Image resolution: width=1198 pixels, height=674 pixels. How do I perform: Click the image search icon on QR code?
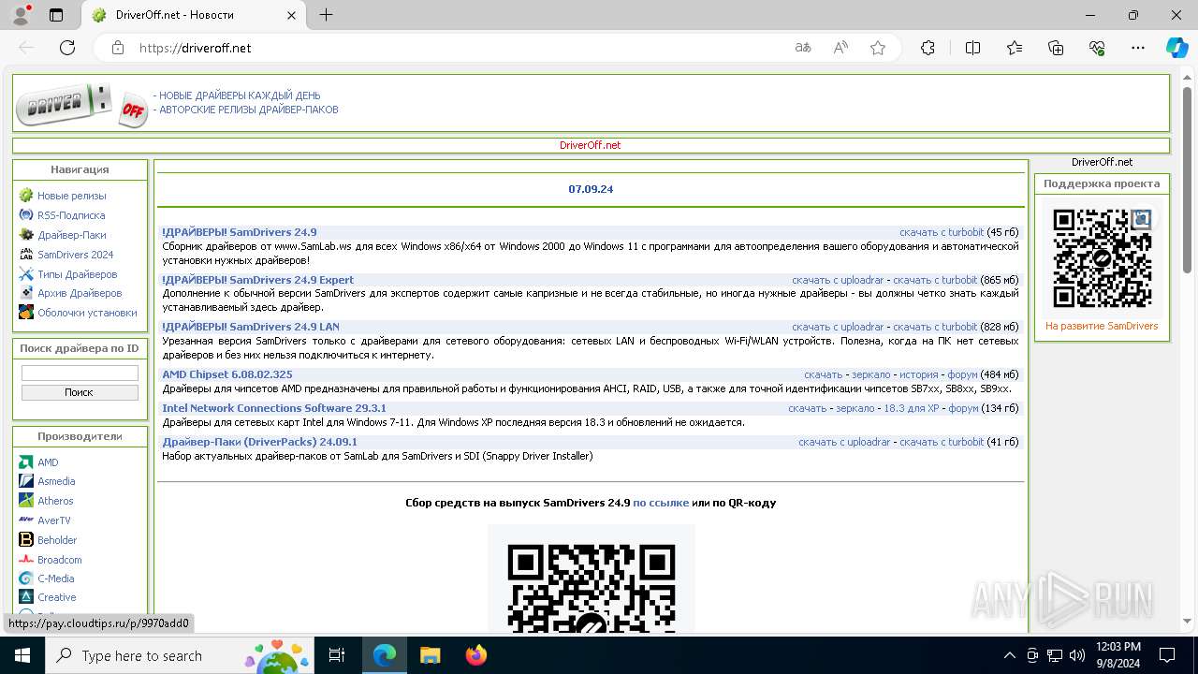pyautogui.click(x=1141, y=220)
